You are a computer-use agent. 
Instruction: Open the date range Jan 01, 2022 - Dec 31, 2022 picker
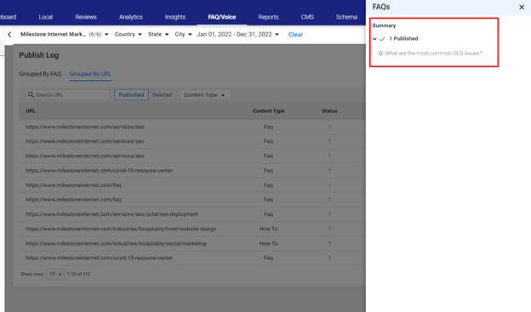tap(237, 34)
